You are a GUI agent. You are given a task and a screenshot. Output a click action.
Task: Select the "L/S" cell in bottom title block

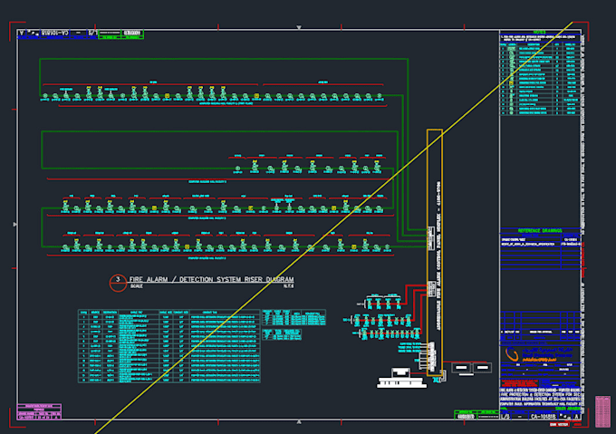pos(505,416)
